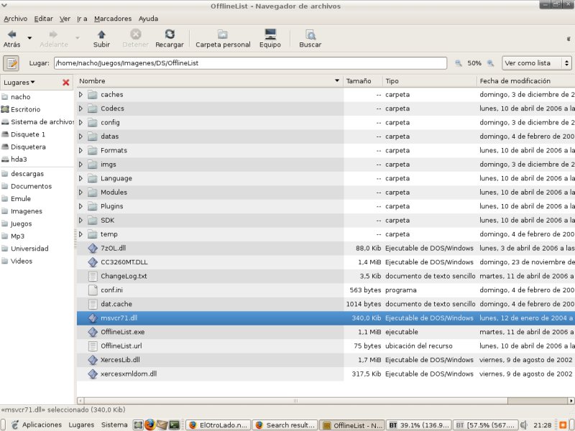Go up with the Subir icon
575x431 pixels.
tap(101, 34)
